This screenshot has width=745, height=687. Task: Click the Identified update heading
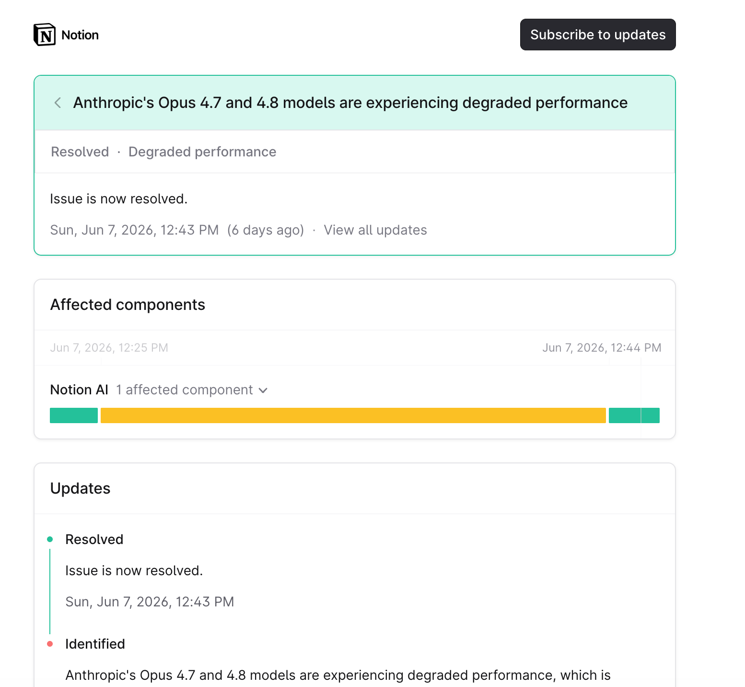[x=95, y=644]
